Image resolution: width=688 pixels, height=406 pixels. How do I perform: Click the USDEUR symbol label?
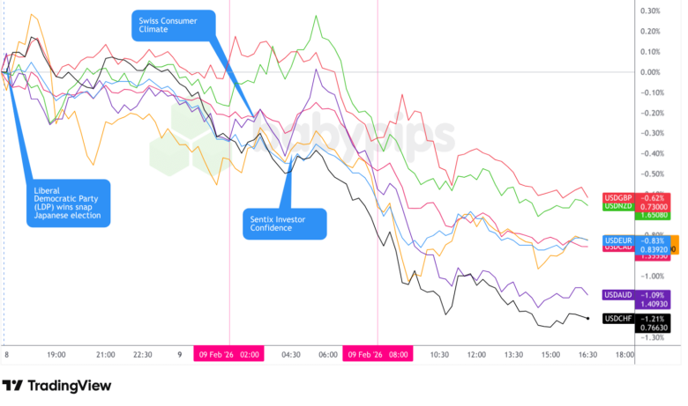point(617,240)
